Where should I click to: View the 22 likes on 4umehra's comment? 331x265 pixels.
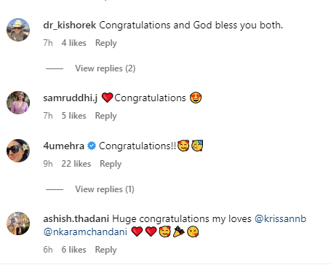coord(76,164)
